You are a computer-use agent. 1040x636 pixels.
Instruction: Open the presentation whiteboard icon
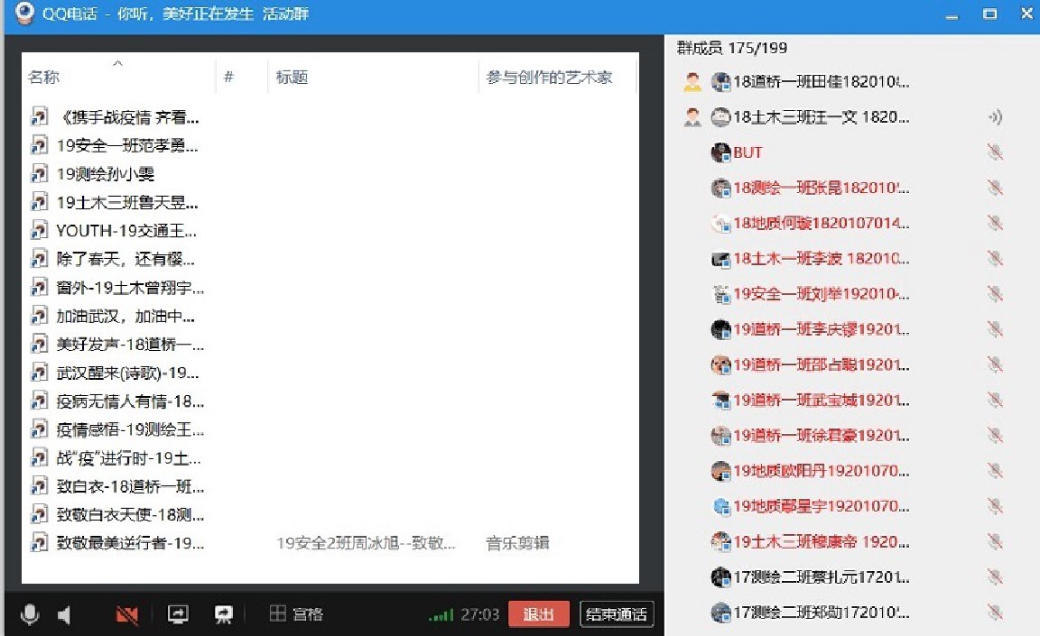(223, 614)
